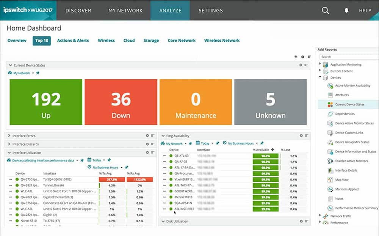Open gear settings of Current Device States
Screen dimensions: 379x236
click(301, 65)
